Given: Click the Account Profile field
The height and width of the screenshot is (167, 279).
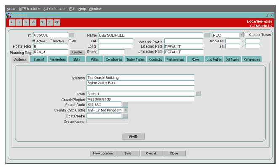Looking at the screenshot, I should click(183, 41).
